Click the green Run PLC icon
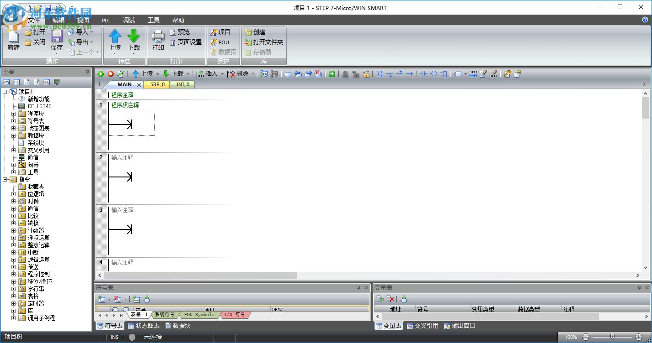This screenshot has height=343, width=652. [x=101, y=74]
